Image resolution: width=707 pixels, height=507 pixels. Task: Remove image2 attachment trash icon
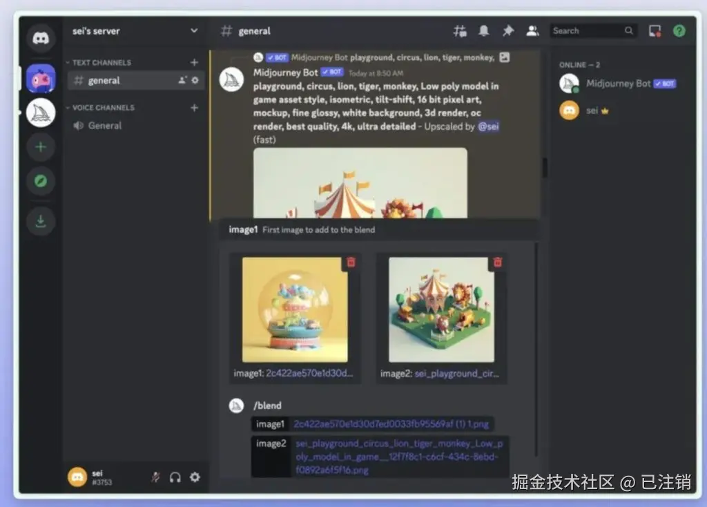(x=497, y=262)
